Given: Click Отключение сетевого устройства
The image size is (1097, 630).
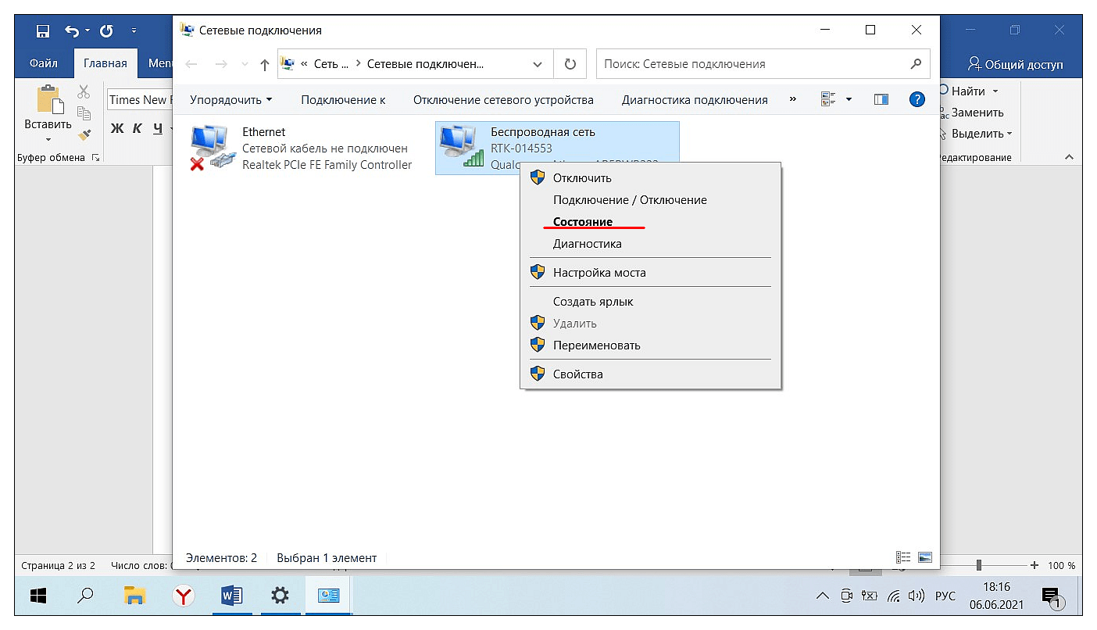Looking at the screenshot, I should (x=503, y=99).
